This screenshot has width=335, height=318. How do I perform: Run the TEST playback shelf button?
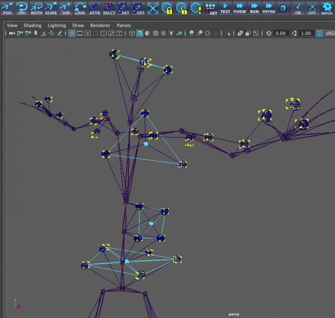[x=225, y=8]
